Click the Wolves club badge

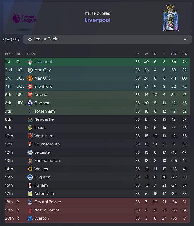pyautogui.click(x=30, y=169)
